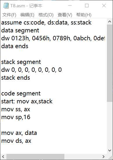Screen dimensions: 113x160
Task: Click the horizontal scrollbar left arrow
Action: (x=3, y=156)
